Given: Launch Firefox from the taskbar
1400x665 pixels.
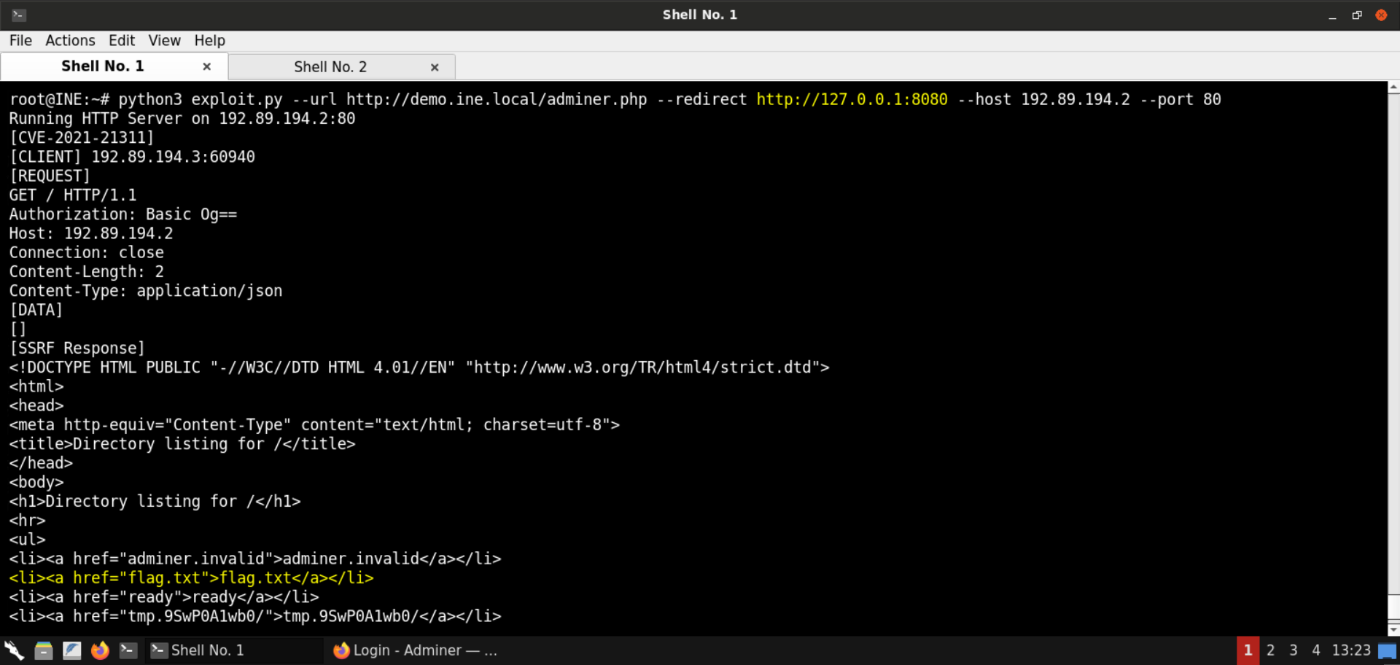Looking at the screenshot, I should point(100,650).
